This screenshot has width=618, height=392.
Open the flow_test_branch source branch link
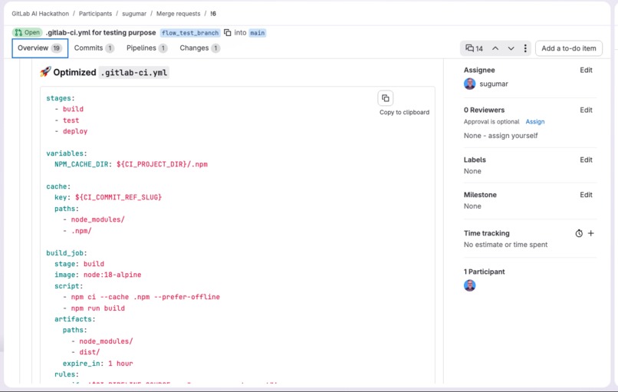[190, 33]
